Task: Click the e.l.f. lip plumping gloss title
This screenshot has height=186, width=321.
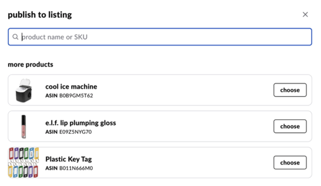Action: (80, 123)
